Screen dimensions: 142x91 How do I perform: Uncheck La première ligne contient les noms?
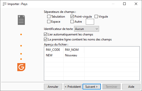[x=45, y=39]
